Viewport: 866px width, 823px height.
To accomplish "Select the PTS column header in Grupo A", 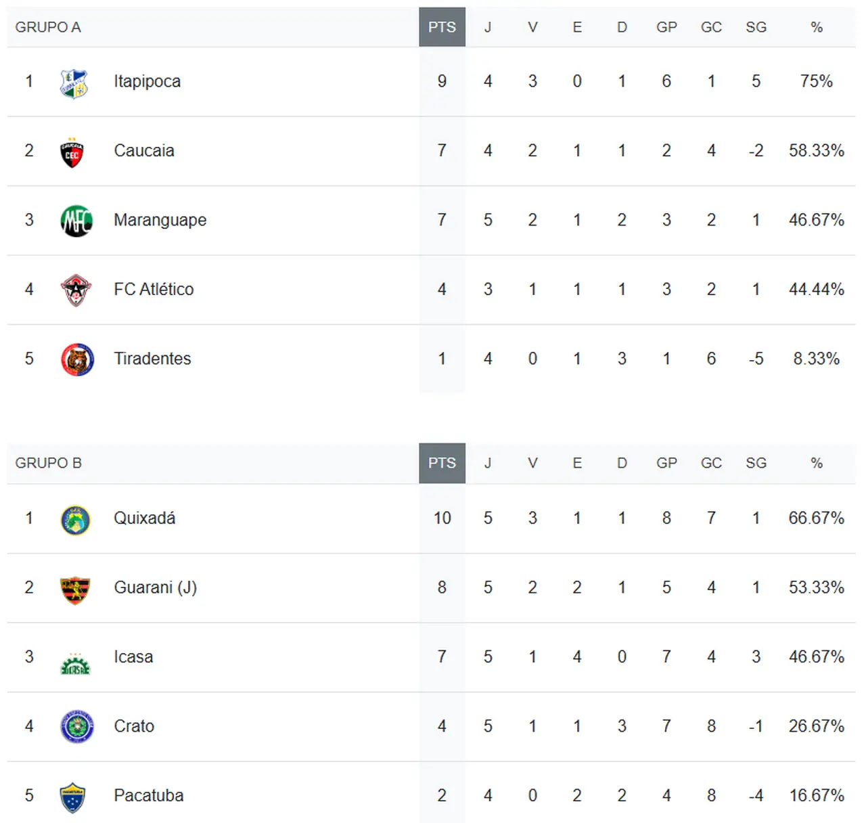I will click(x=442, y=27).
